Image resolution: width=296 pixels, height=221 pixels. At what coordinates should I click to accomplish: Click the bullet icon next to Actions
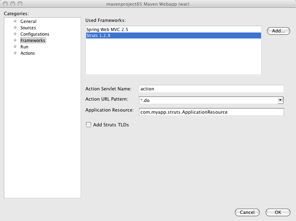[x=15, y=53]
